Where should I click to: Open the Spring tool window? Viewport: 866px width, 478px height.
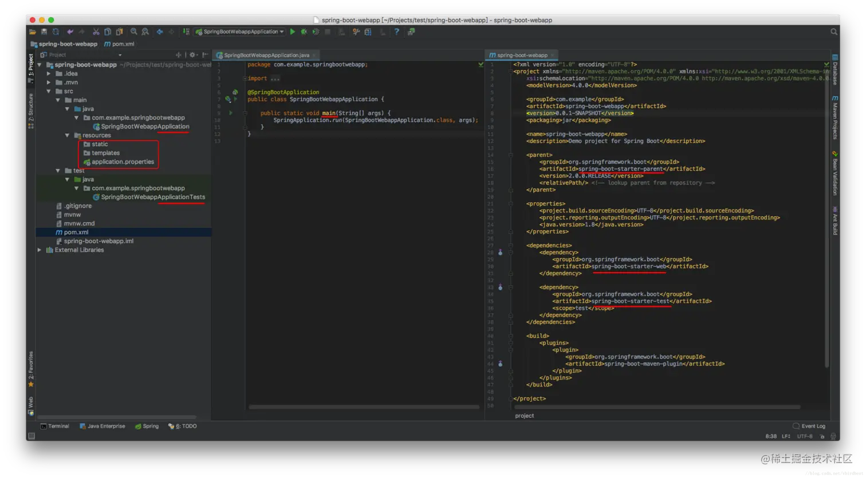pyautogui.click(x=147, y=426)
